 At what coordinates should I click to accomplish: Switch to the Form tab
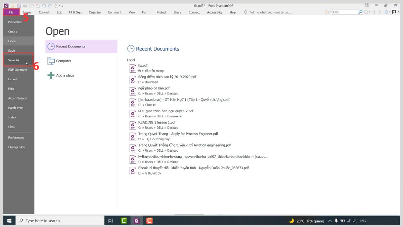[145, 12]
